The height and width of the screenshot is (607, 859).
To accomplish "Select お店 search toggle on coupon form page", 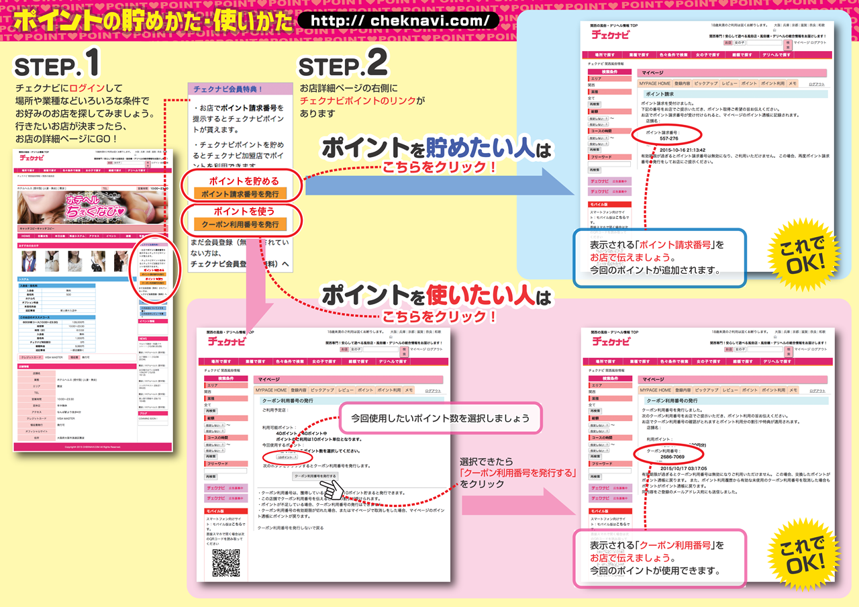I will coord(344,350).
